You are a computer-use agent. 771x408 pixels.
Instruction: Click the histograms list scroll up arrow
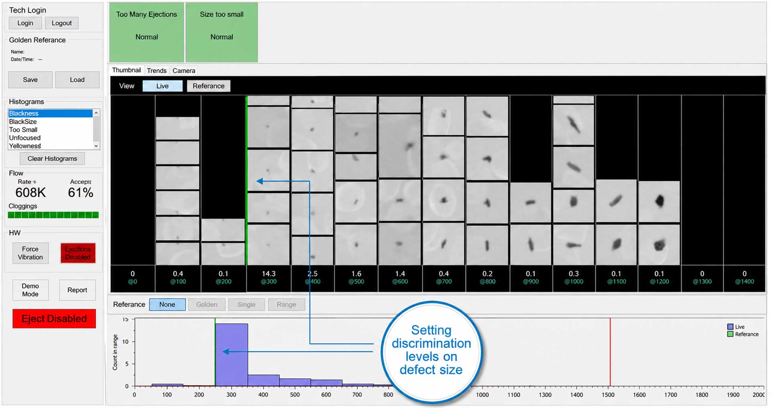tap(96, 113)
